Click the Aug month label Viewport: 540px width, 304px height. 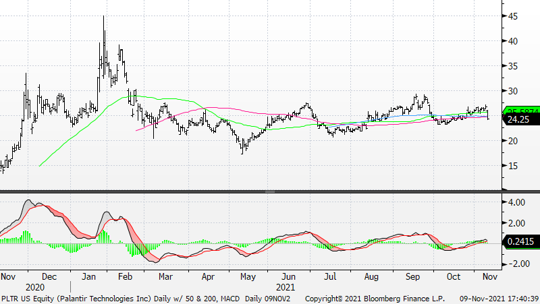coord(371,277)
